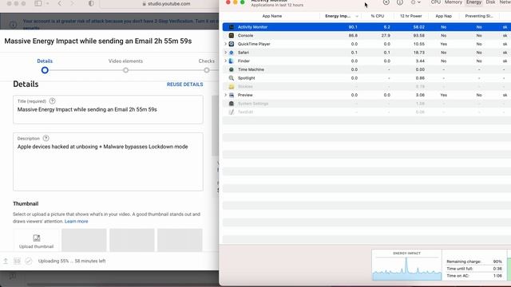Switch to the Memory tab

pyautogui.click(x=454, y=2)
